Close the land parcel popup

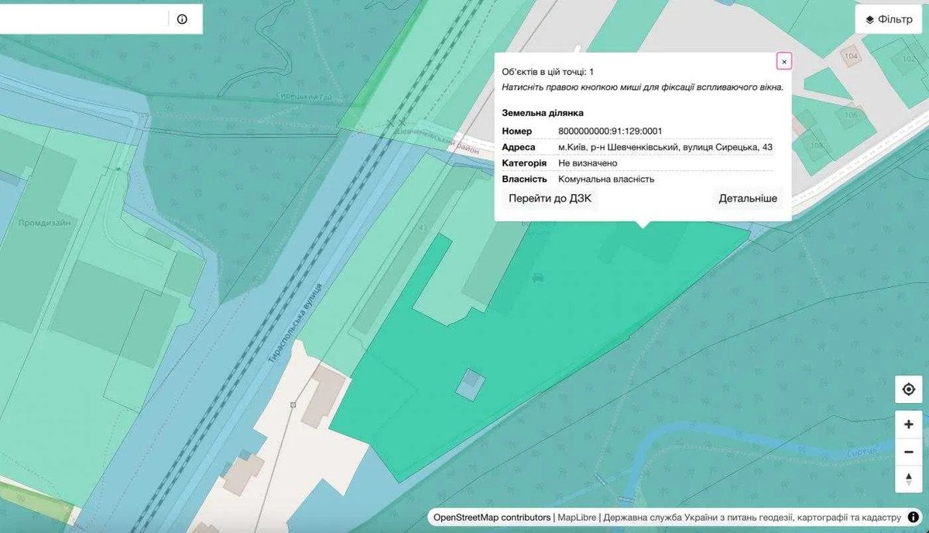(783, 62)
